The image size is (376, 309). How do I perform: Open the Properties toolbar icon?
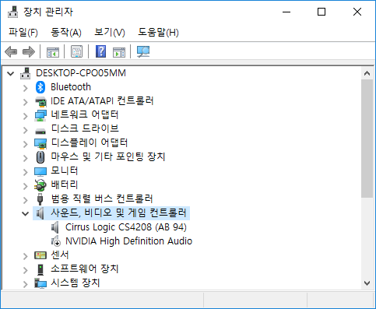point(77,51)
